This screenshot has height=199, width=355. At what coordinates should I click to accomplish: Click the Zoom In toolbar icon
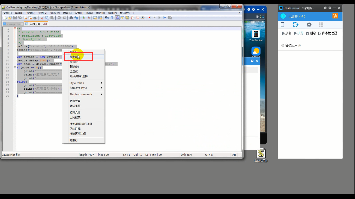tap(83, 18)
